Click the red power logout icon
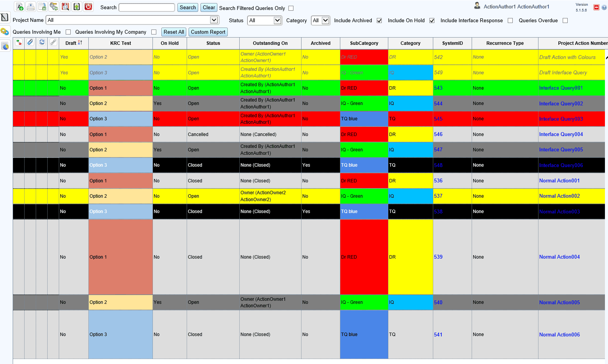 coord(88,7)
